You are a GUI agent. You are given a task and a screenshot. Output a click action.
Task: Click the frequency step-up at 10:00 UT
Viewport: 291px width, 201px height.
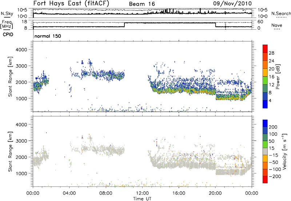pos(124,25)
